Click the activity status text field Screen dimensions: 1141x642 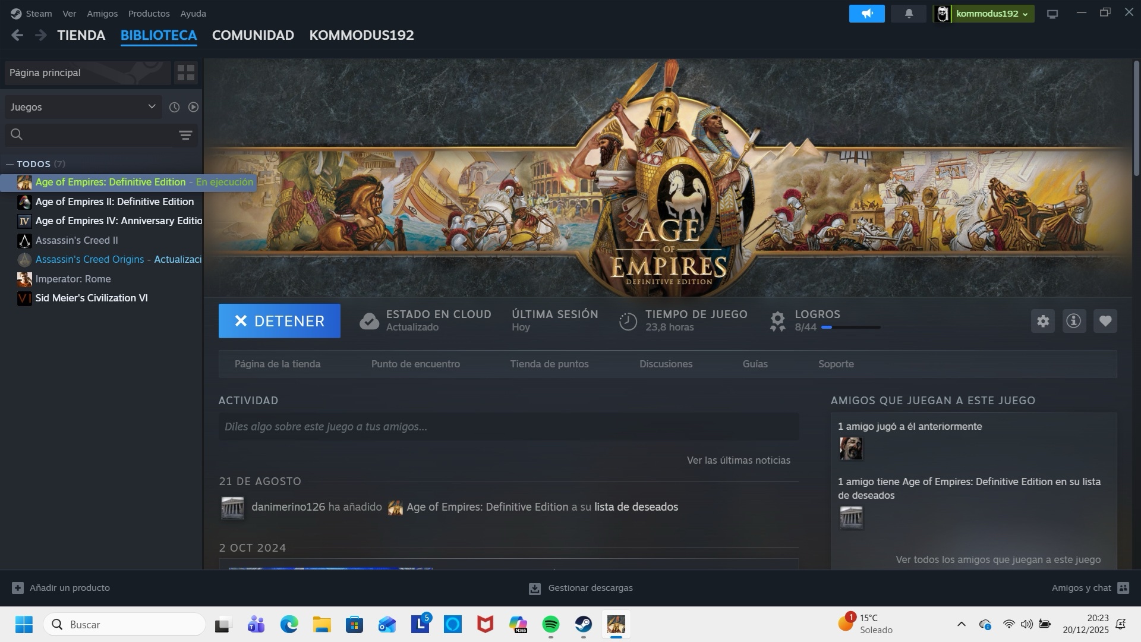tap(508, 427)
